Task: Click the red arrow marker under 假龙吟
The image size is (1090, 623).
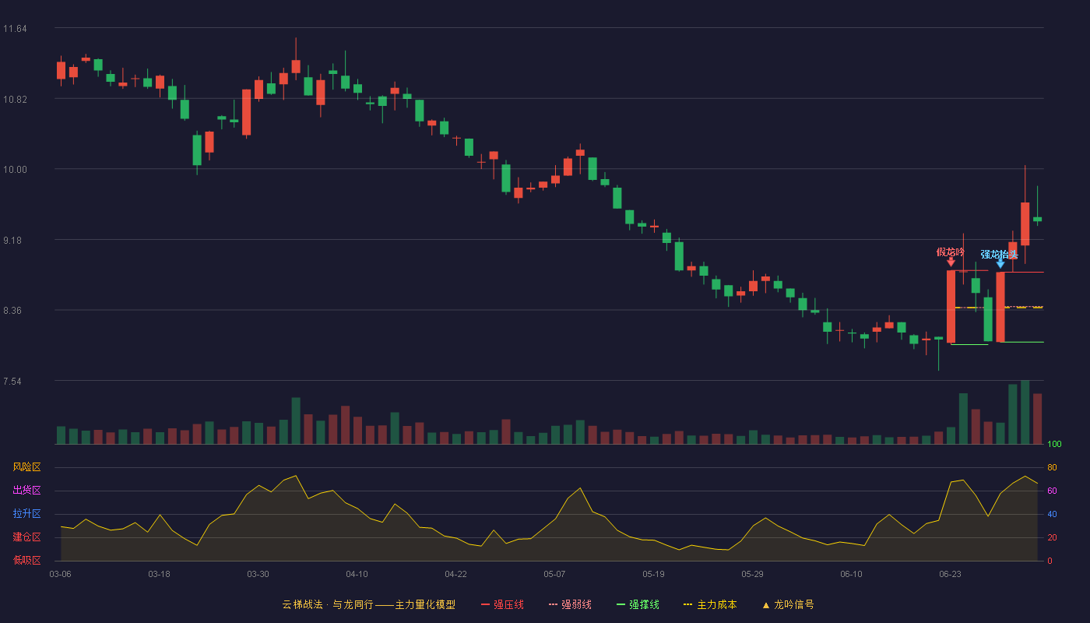Action: [x=951, y=262]
